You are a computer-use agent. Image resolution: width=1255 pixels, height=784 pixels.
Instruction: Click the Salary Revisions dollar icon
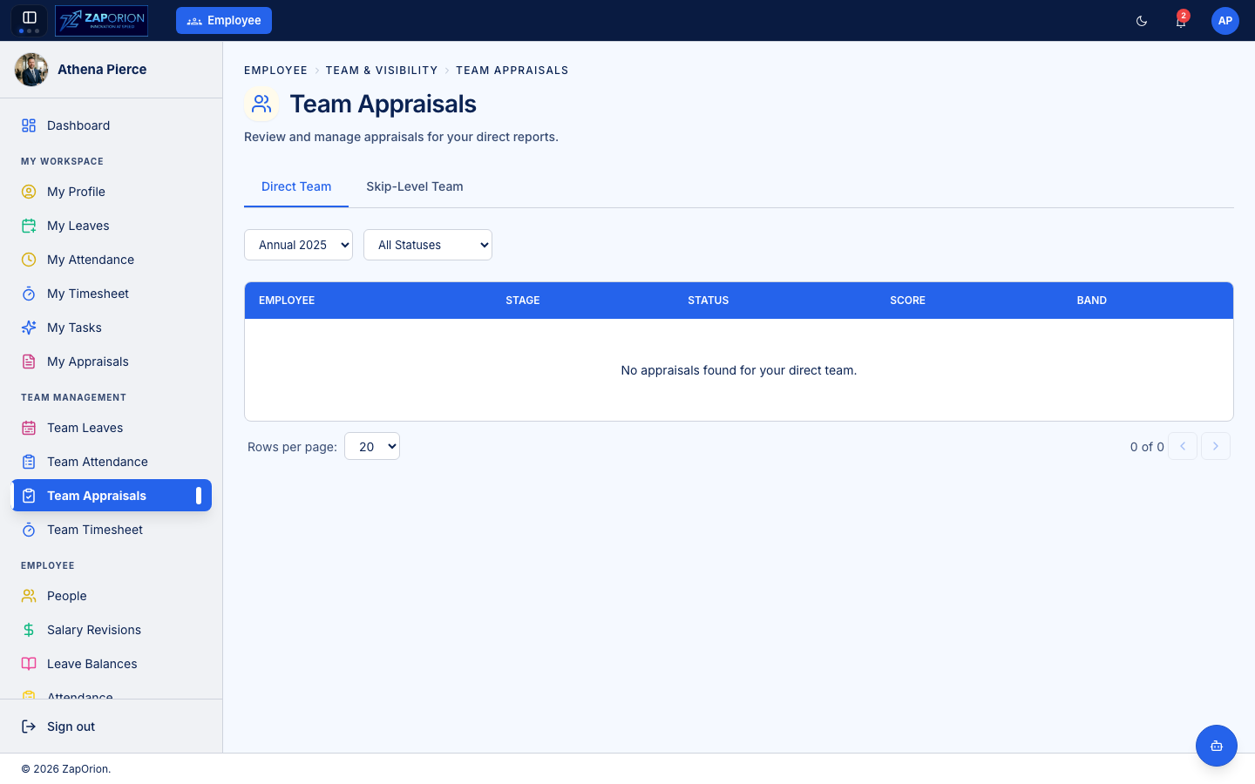click(x=29, y=630)
